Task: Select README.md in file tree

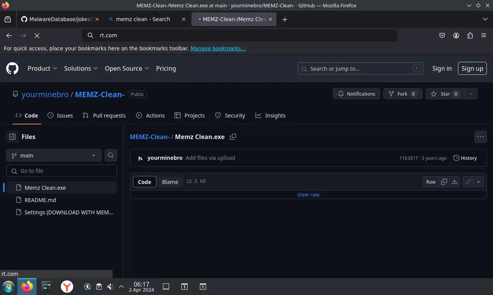Action: tap(62, 200)
